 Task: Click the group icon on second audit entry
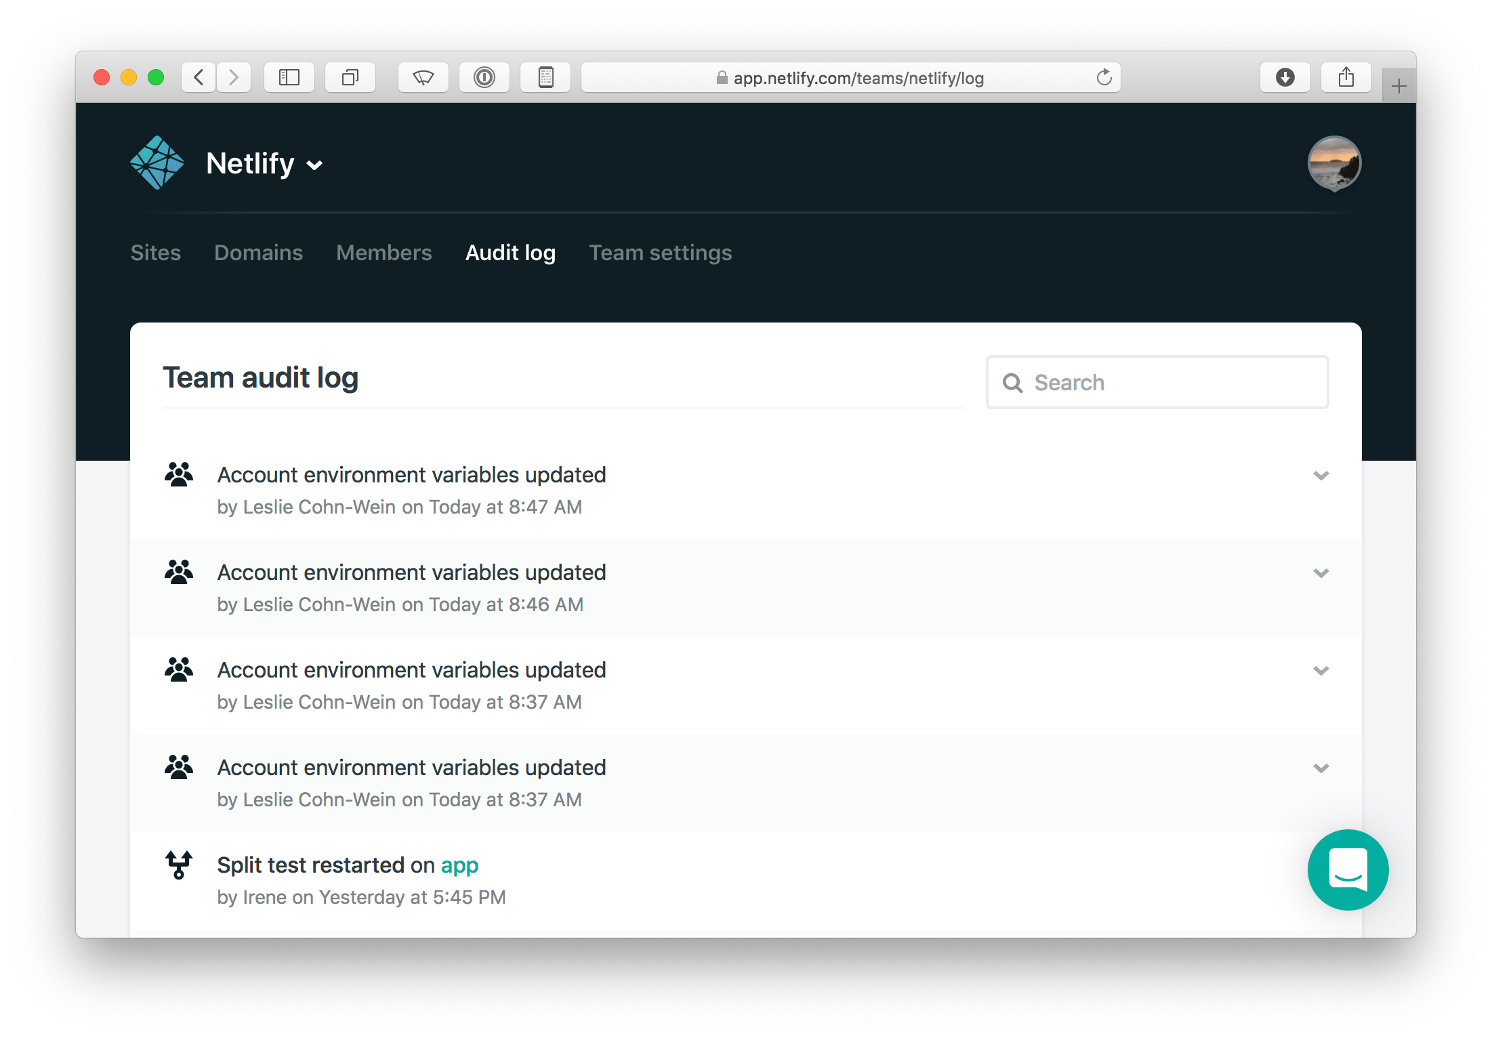click(180, 571)
